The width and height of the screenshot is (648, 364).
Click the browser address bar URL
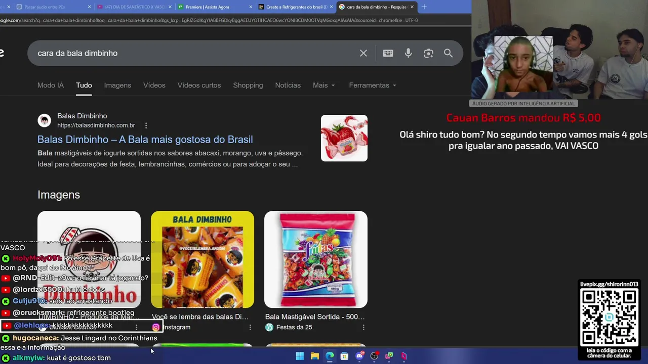point(209,20)
